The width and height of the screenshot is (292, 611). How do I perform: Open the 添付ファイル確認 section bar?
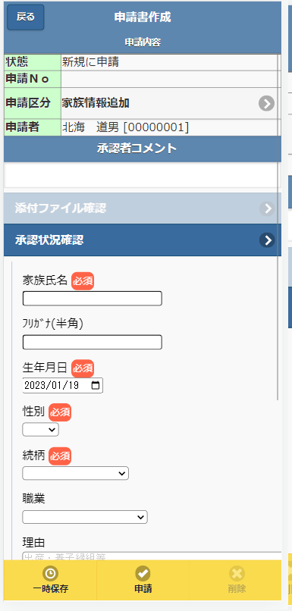coord(143,208)
